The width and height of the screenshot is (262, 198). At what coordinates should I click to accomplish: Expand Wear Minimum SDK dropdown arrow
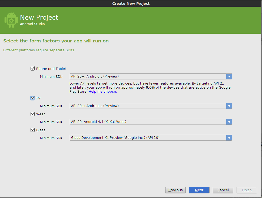229,122
